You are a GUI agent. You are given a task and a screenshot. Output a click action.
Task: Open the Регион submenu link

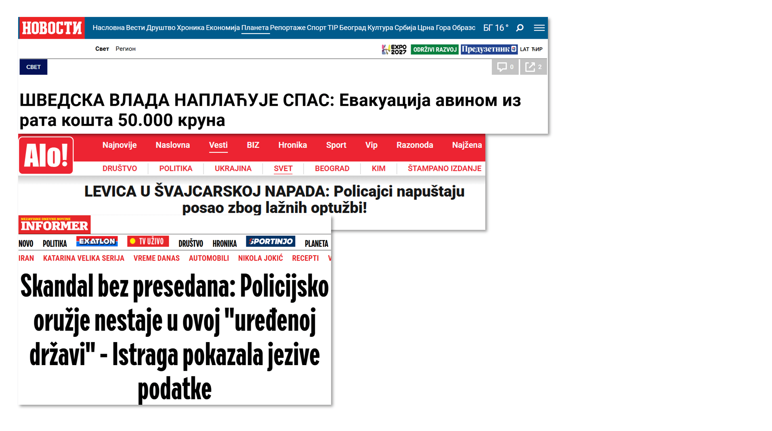(126, 49)
